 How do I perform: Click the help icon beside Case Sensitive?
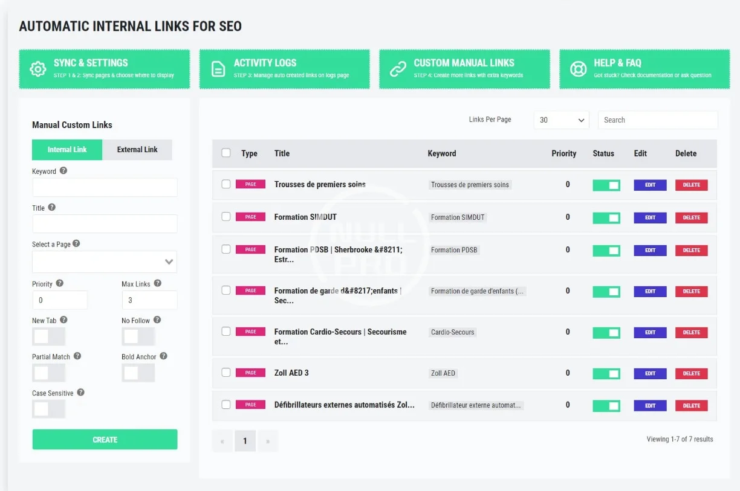80,393
